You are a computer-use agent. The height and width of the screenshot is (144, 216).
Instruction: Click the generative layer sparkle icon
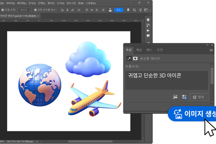click(x=129, y=58)
